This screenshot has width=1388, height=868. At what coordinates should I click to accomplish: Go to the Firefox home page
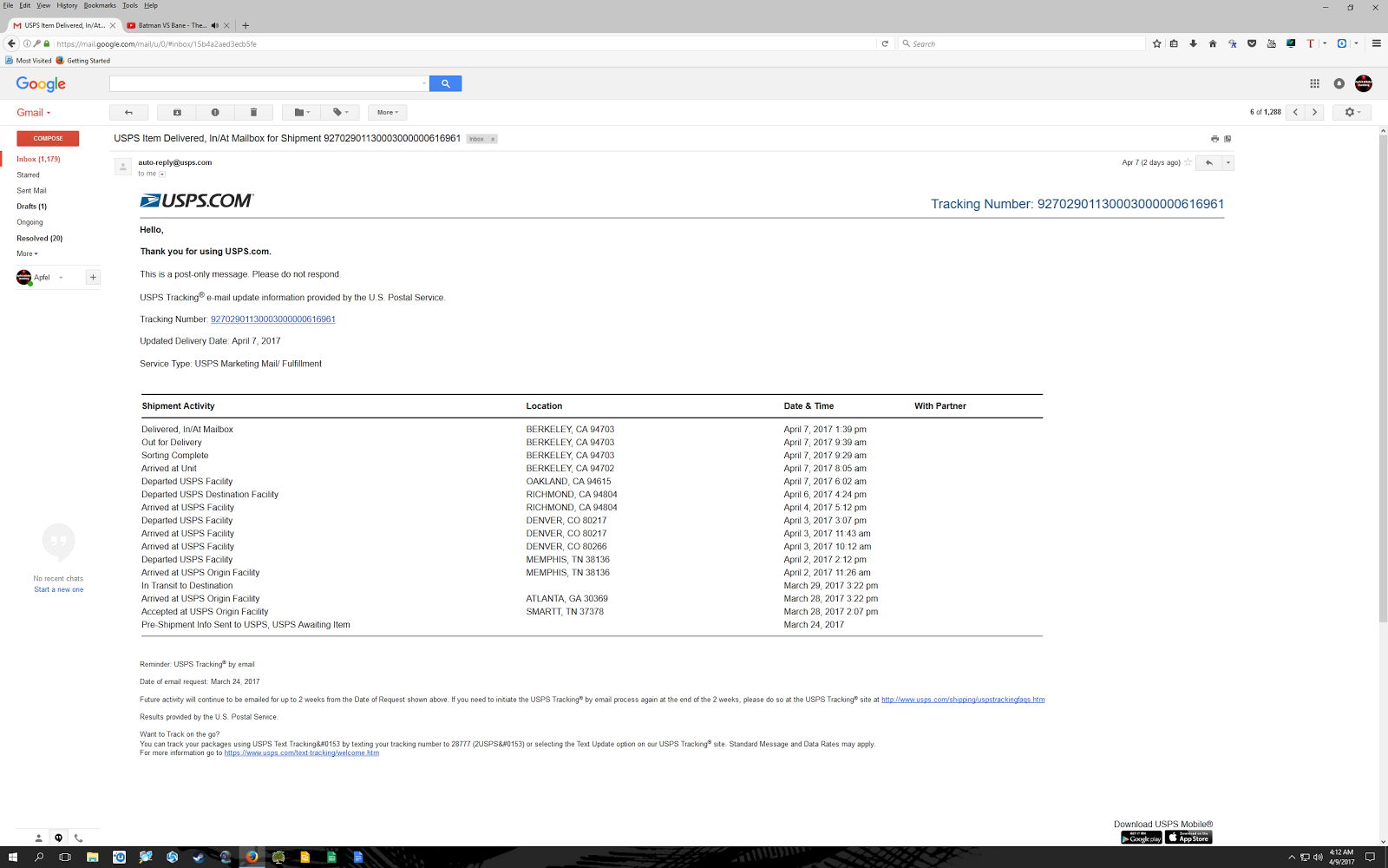click(1213, 43)
